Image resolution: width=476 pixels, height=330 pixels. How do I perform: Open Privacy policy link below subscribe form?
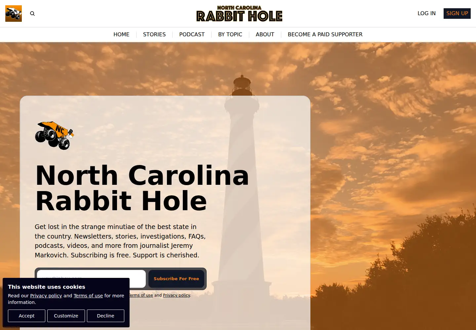177,295
